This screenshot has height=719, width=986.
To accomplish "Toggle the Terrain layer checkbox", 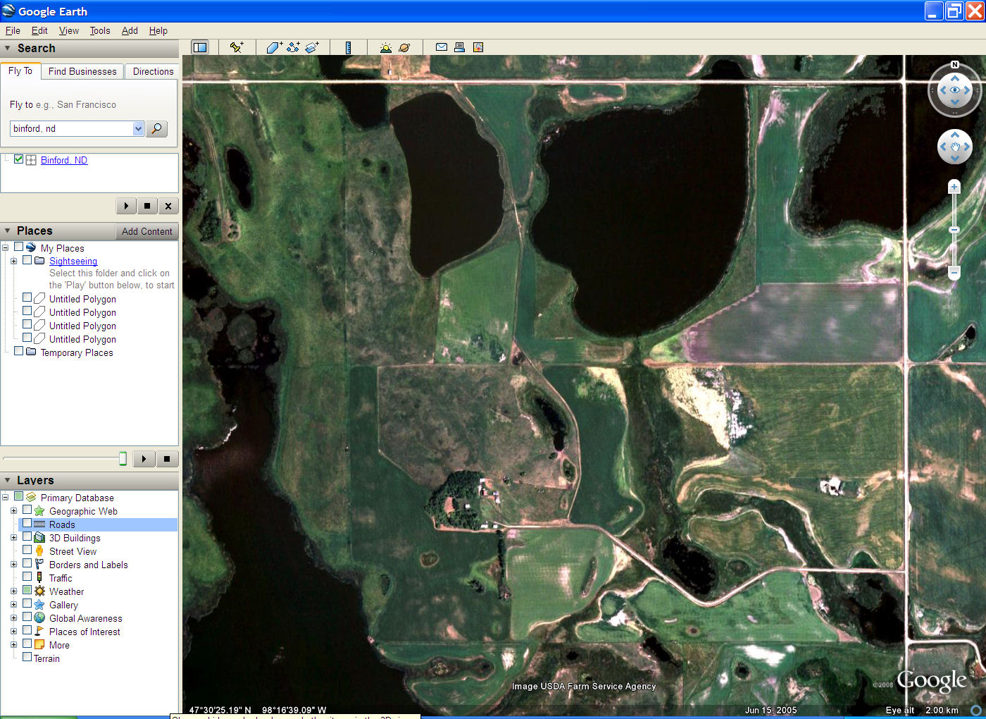I will click(27, 657).
